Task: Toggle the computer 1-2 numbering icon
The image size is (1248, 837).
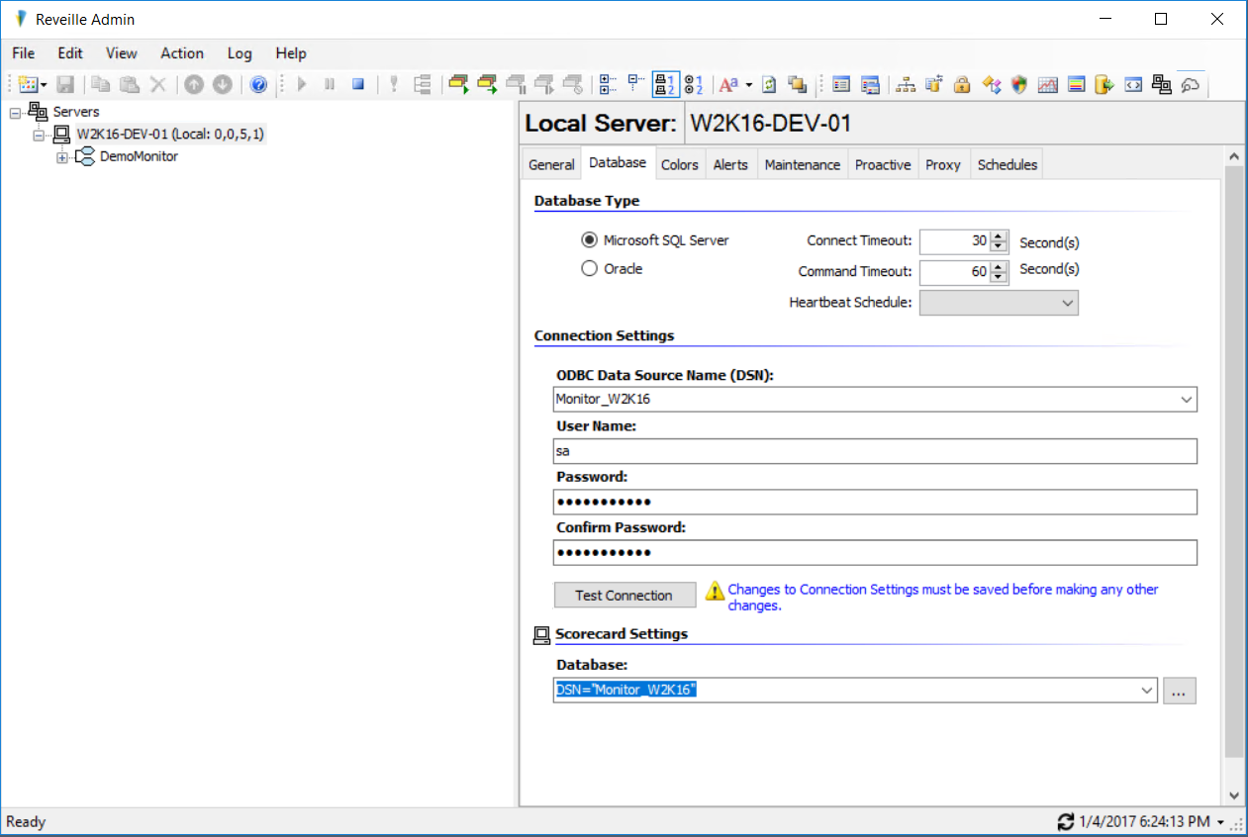Action: click(x=666, y=85)
